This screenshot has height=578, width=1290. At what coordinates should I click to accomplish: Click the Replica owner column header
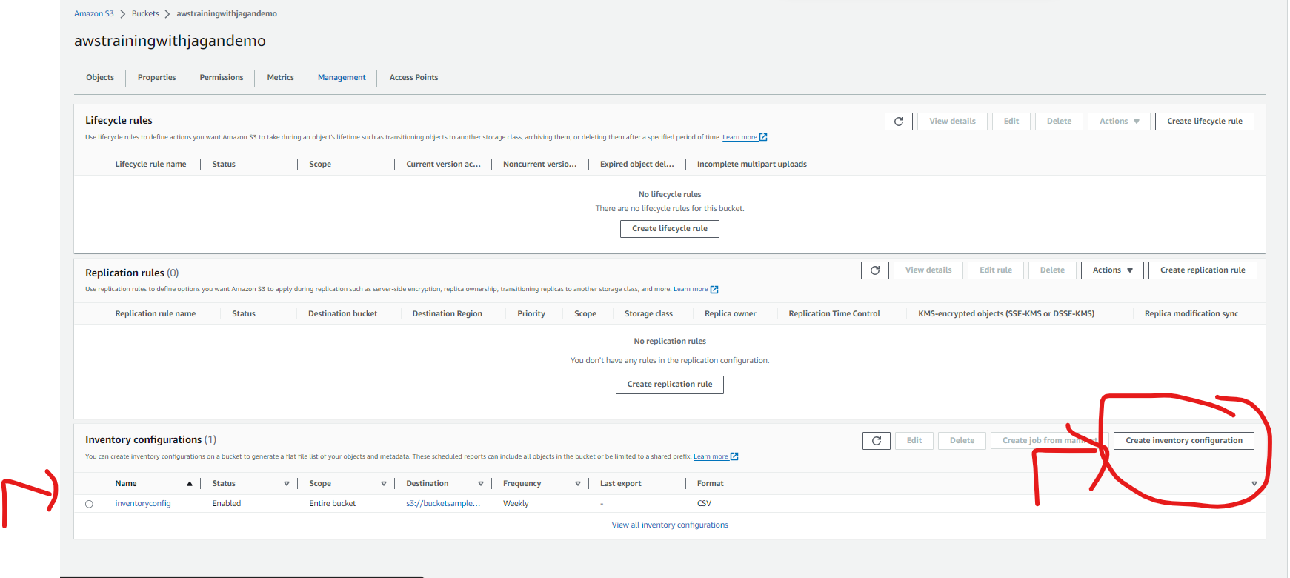[x=730, y=314]
